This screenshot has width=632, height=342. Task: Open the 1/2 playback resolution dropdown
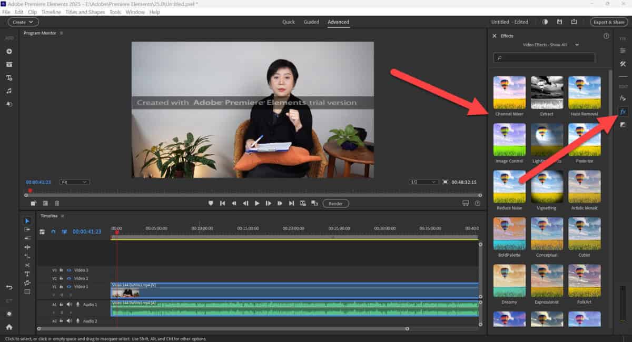coord(423,182)
